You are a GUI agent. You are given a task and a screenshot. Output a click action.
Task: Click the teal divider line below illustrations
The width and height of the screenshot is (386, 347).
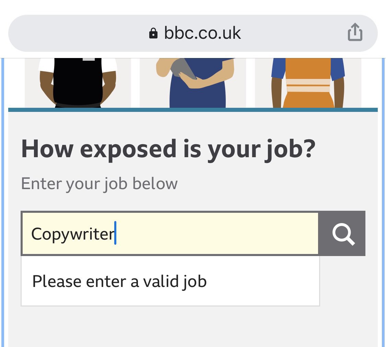click(x=193, y=110)
